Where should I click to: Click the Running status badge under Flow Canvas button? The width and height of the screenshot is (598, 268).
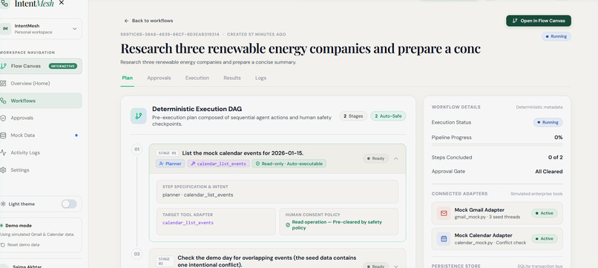pos(556,36)
